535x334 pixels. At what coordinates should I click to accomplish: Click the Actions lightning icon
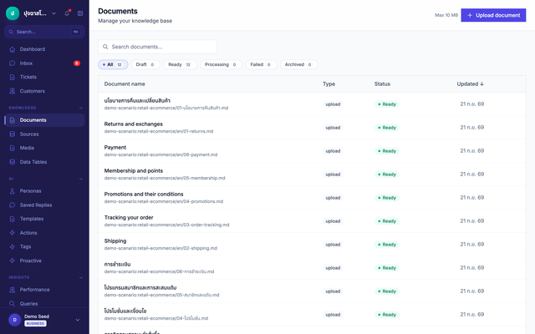click(x=13, y=233)
